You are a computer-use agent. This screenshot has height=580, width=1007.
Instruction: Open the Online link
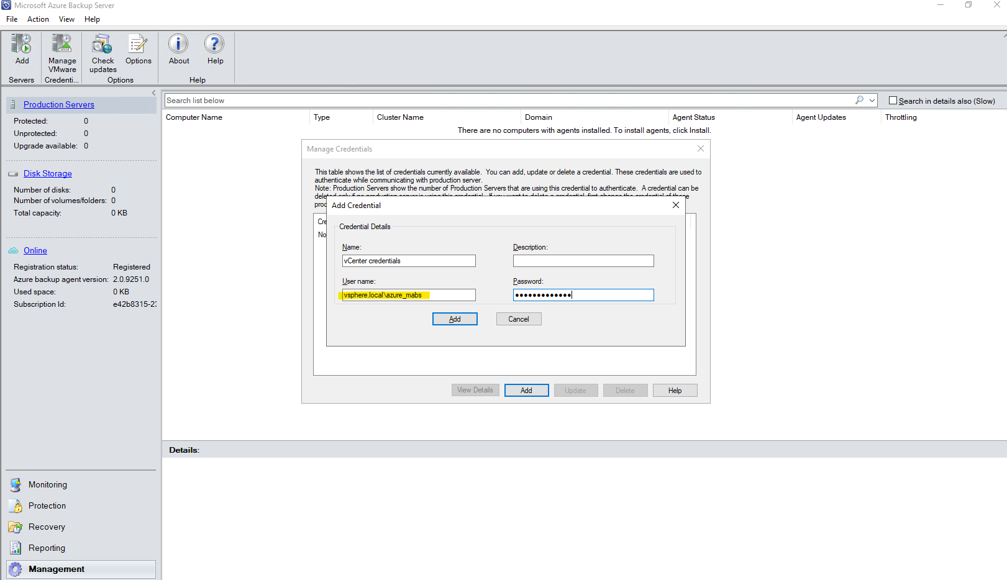point(35,251)
